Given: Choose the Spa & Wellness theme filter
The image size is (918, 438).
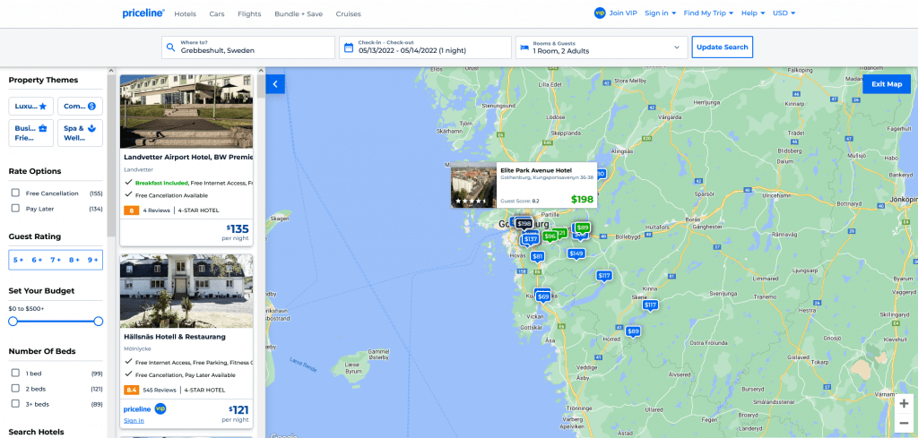Looking at the screenshot, I should click(x=80, y=133).
